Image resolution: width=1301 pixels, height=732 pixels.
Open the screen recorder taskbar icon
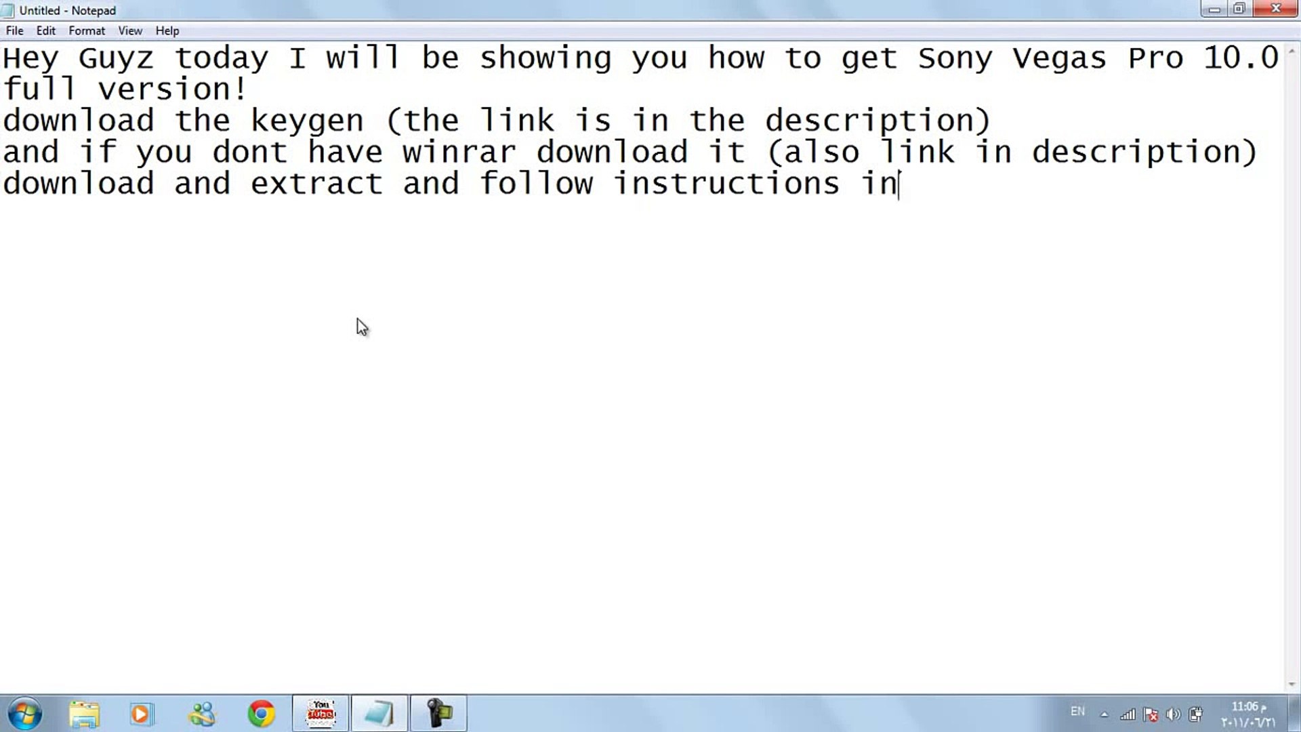pos(438,712)
